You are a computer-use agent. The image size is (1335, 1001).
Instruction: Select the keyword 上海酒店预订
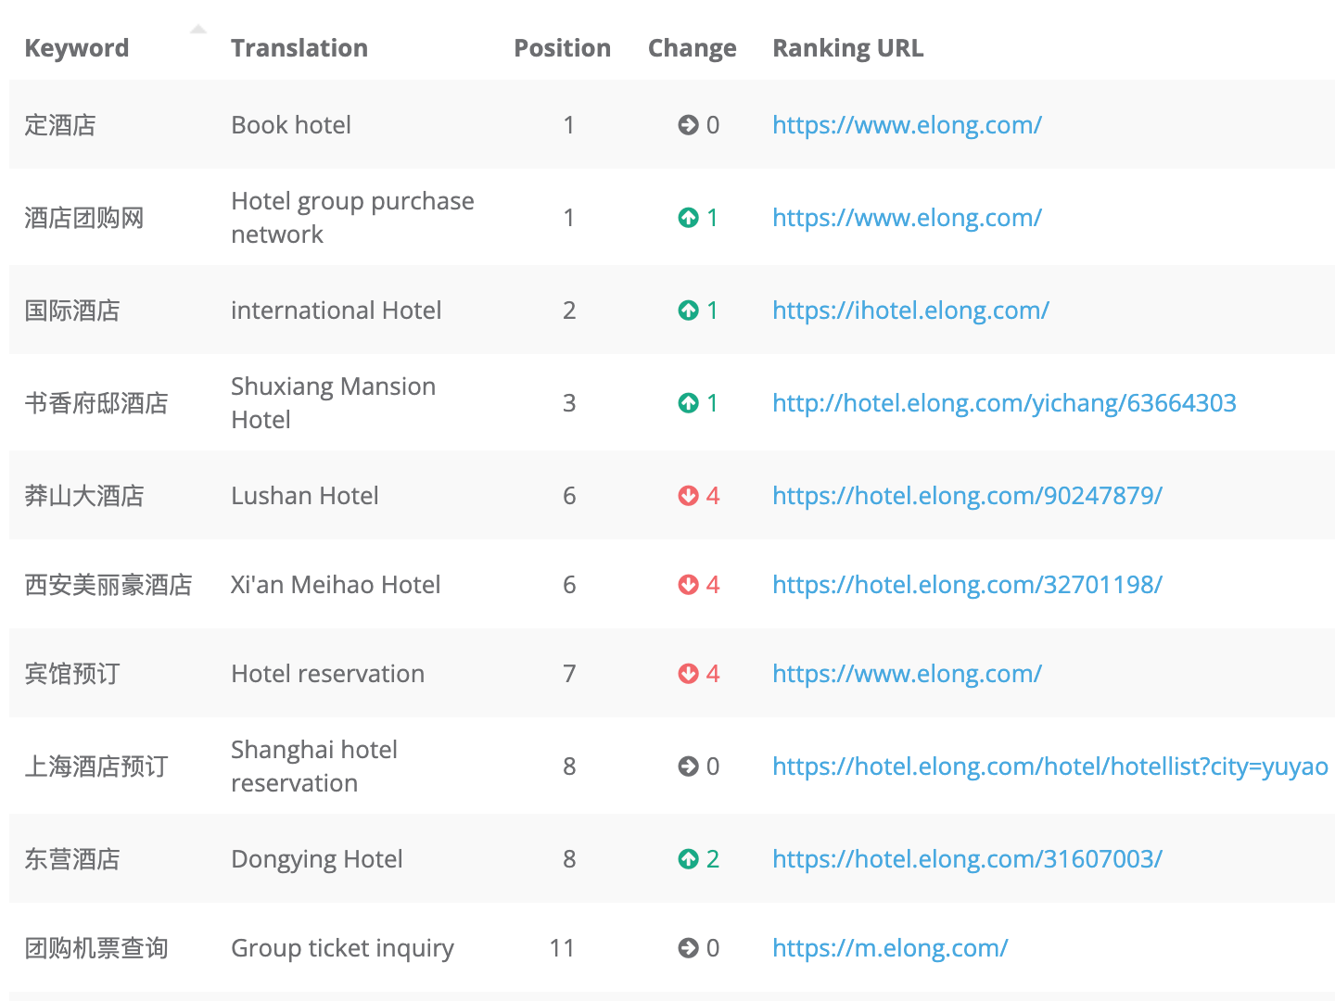point(96,767)
